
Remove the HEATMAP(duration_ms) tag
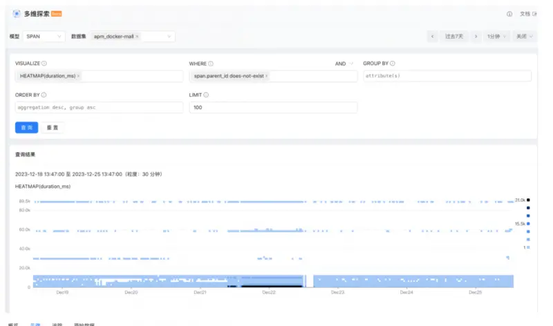point(78,76)
